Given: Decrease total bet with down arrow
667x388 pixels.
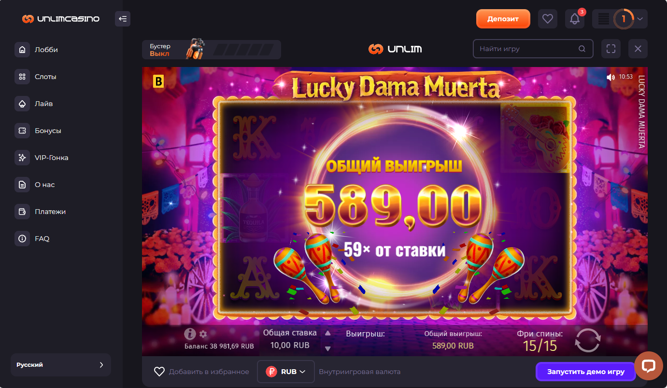Looking at the screenshot, I should [x=328, y=348].
